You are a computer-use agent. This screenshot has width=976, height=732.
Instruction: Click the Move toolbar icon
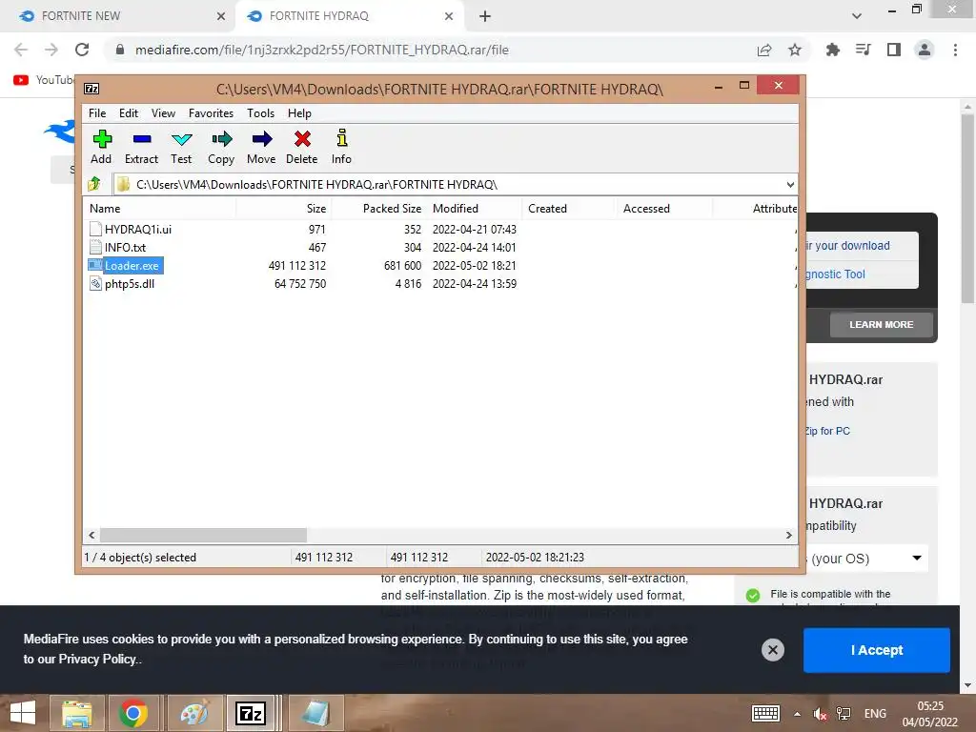click(x=261, y=139)
